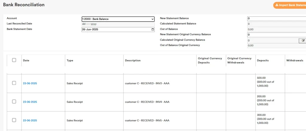306x131 pixels.
Task: Click the Sales Receipt type in INV4 row
Action: [x=75, y=102]
